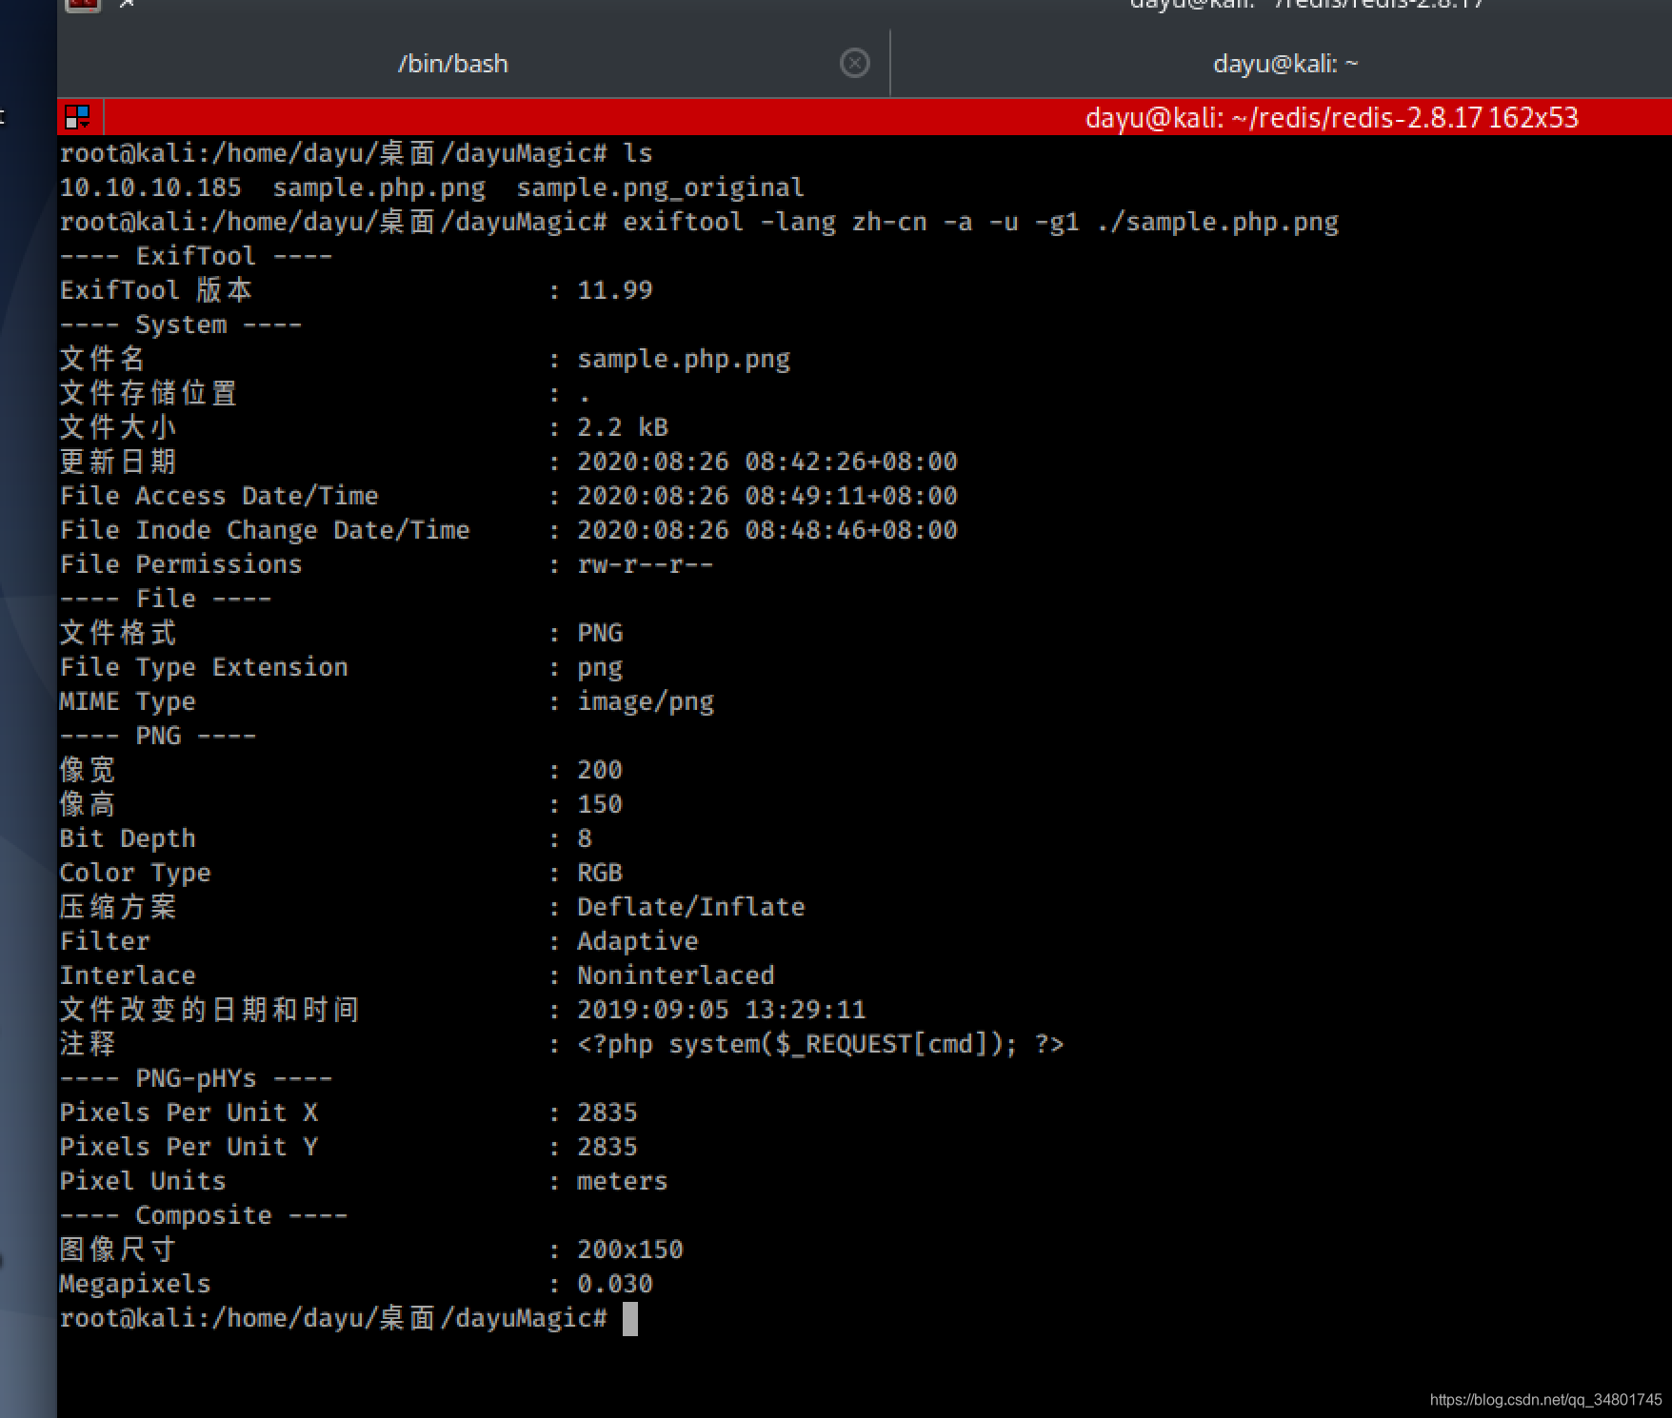The height and width of the screenshot is (1418, 1672).
Task: Select image size value '200x150'
Action: 630,1250
